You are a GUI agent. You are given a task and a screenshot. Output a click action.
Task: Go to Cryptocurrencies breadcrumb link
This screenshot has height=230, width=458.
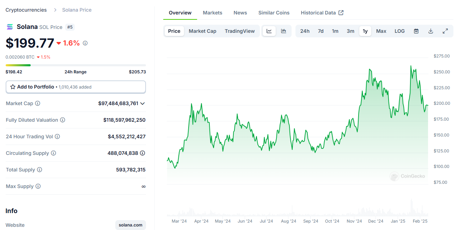(26, 10)
